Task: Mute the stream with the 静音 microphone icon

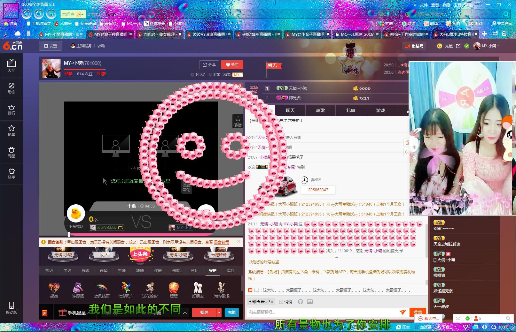Action: pyautogui.click(x=238, y=121)
